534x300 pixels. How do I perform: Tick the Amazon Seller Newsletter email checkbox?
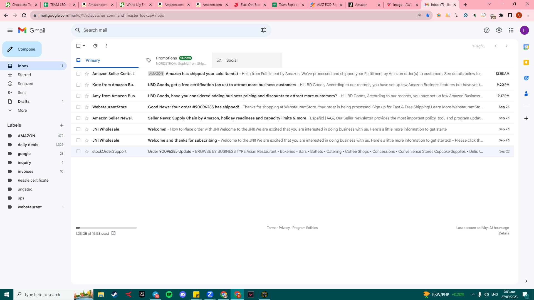78,118
